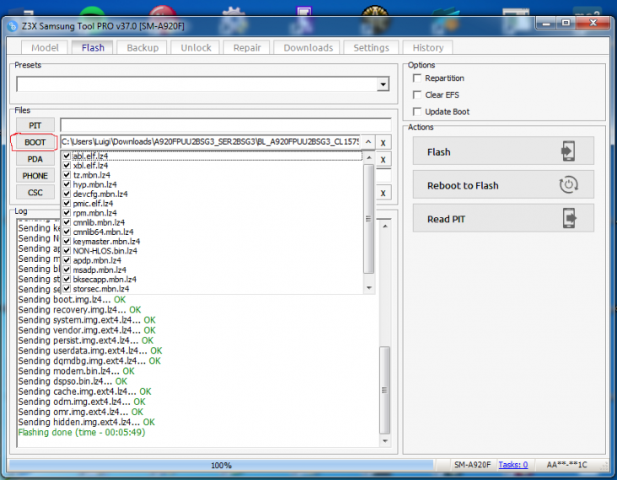The width and height of the screenshot is (617, 480).
Task: Click the Flash action phone icon
Action: [x=568, y=151]
